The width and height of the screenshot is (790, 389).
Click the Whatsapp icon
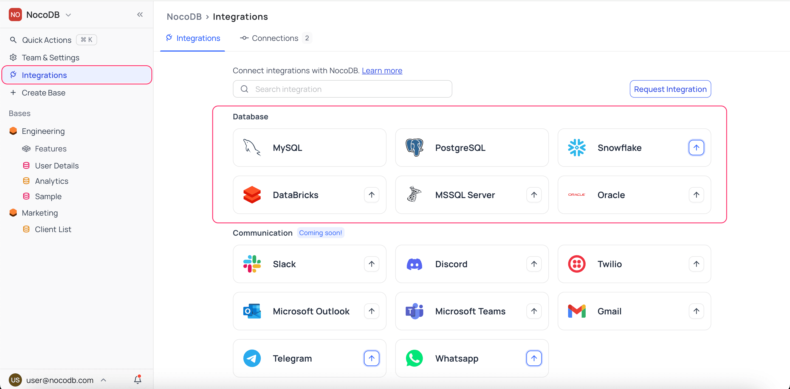[x=414, y=358]
